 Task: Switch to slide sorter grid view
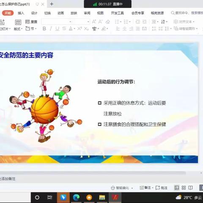pyautogui.click(x=184, y=188)
